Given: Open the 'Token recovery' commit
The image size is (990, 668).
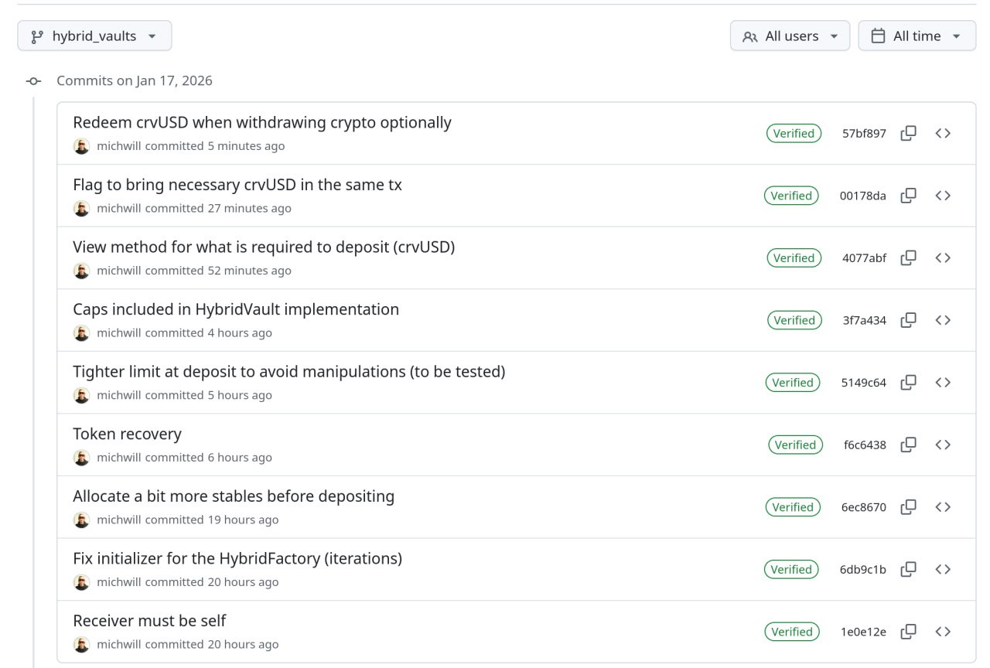Looking at the screenshot, I should coord(127,434).
